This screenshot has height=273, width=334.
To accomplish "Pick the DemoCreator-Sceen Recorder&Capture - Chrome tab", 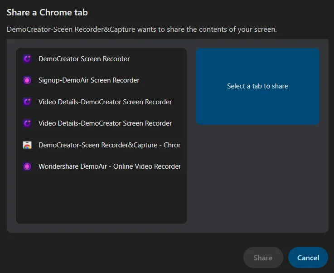I will pos(101,145).
